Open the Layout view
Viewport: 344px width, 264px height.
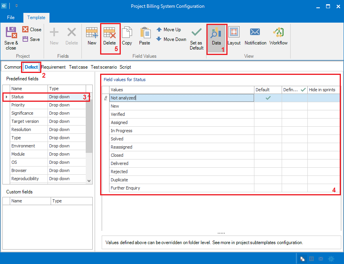click(x=234, y=34)
